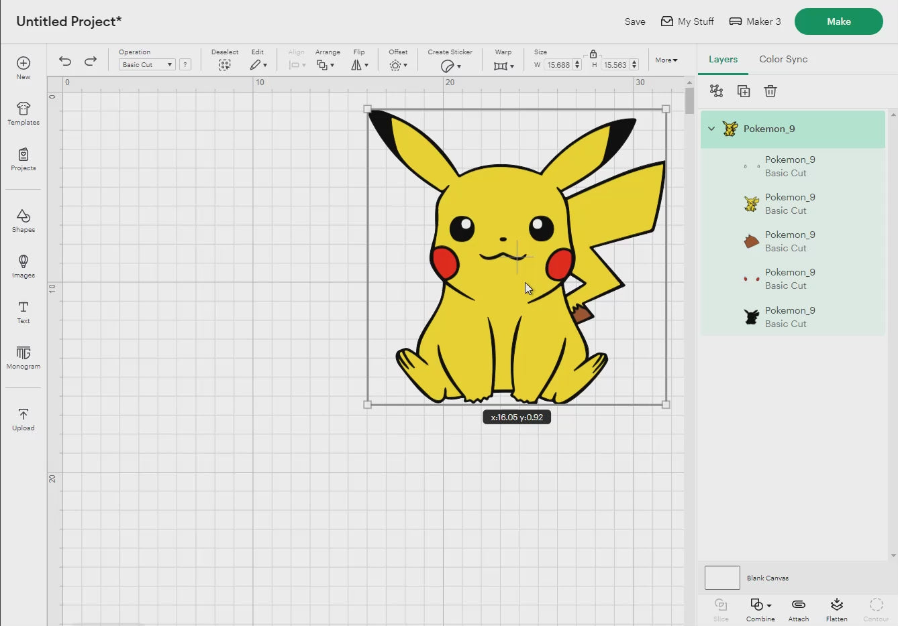This screenshot has height=626, width=898.
Task: Select the Pokemon_9 eye highlights layer
Action: (793, 166)
